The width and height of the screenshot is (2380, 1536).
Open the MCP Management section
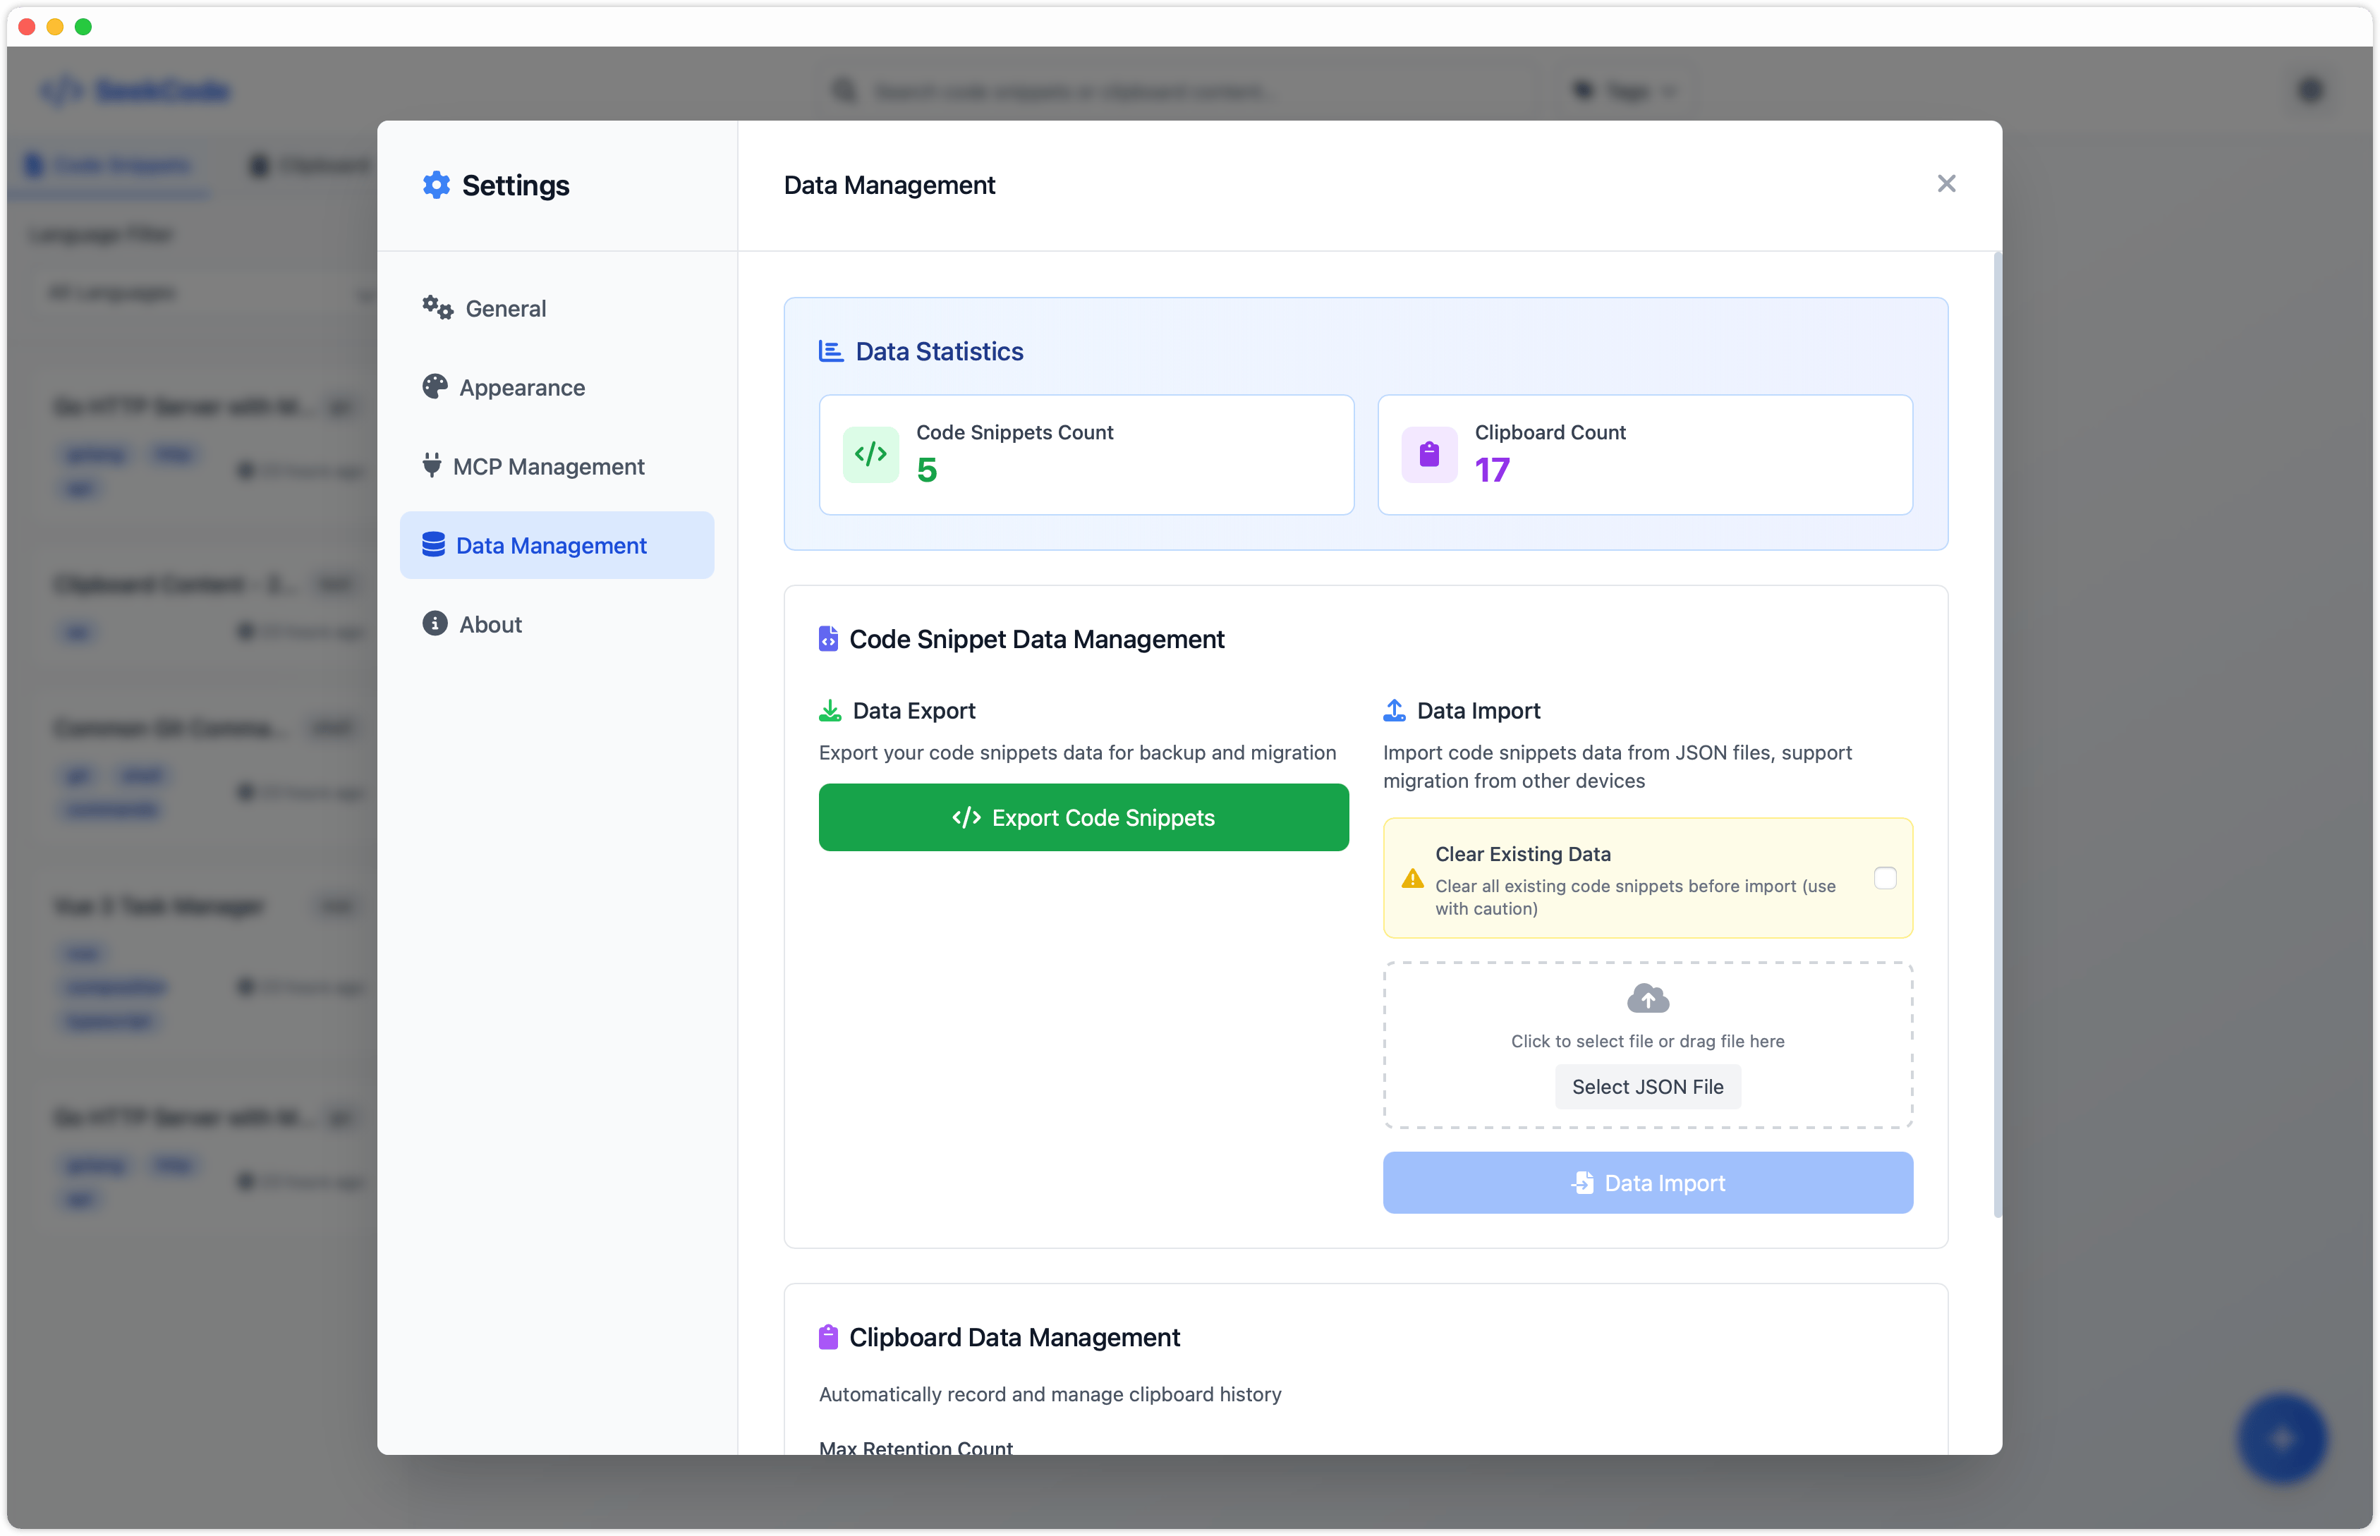tap(547, 467)
